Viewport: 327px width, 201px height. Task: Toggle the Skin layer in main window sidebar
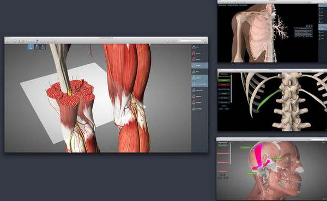click(199, 47)
